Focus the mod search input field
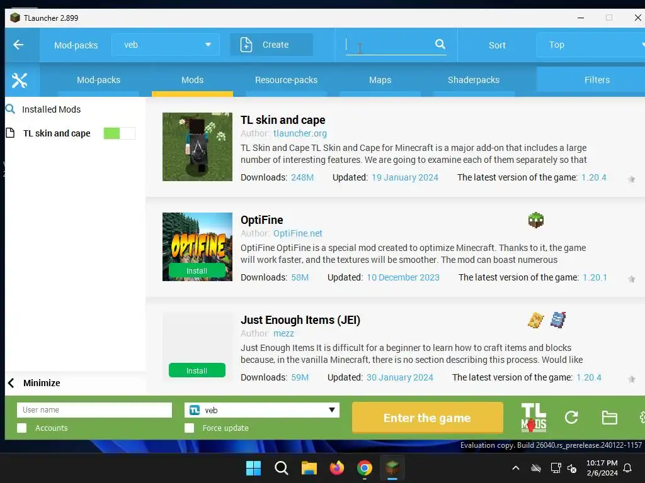The height and width of the screenshot is (483, 645). pyautogui.click(x=389, y=45)
